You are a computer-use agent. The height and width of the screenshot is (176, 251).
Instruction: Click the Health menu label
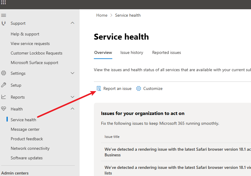[x=17, y=109]
